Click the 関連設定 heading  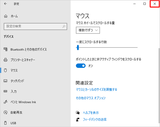[x=84, y=83]
